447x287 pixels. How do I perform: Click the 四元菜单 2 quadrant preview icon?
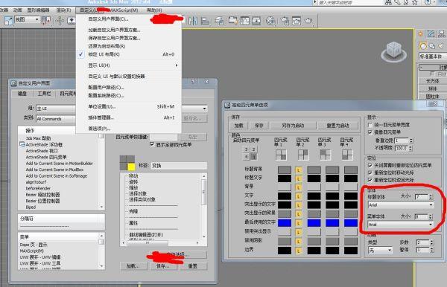click(x=302, y=155)
